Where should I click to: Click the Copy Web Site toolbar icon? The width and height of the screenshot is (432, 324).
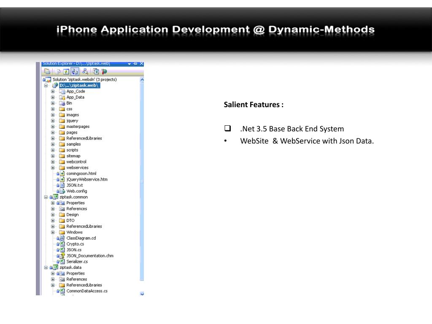coord(96,72)
